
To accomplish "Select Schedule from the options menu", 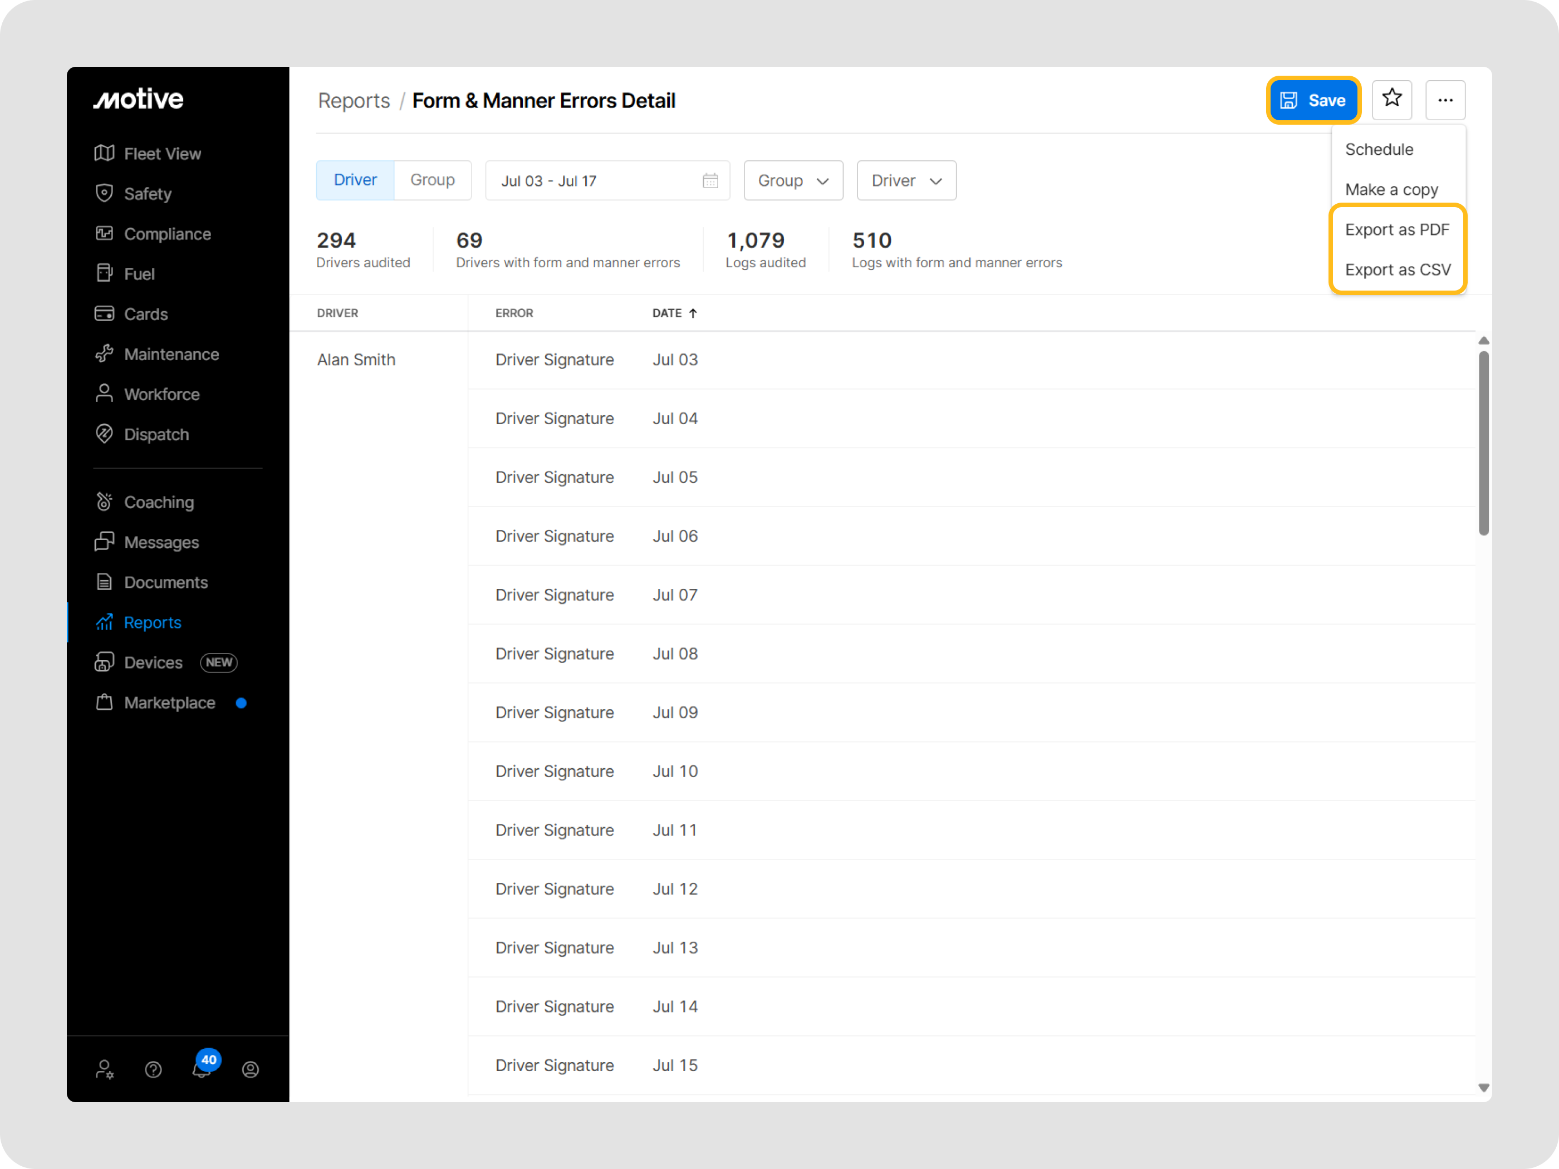I will [1379, 149].
